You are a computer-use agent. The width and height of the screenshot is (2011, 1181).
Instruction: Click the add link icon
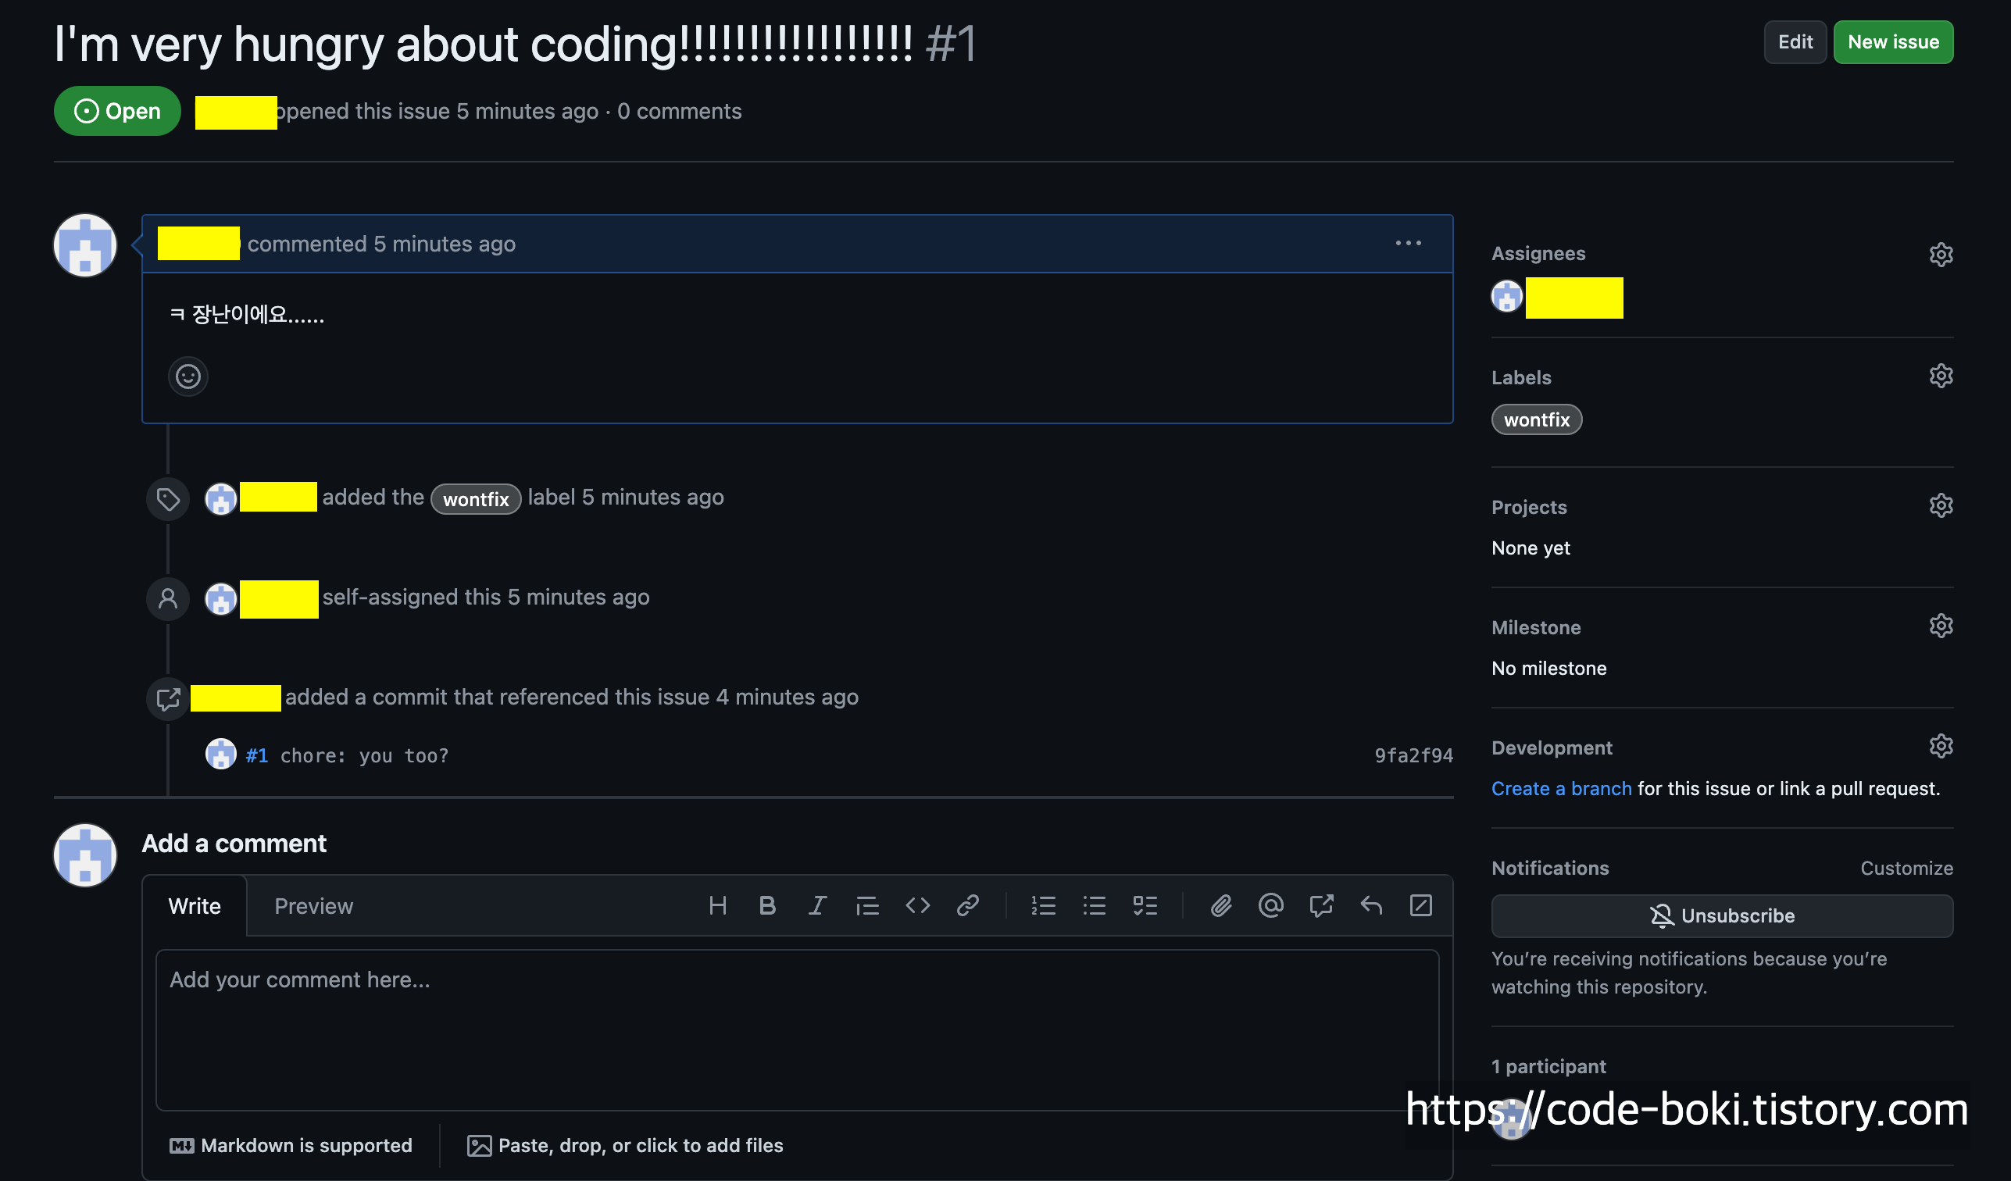[x=968, y=906]
